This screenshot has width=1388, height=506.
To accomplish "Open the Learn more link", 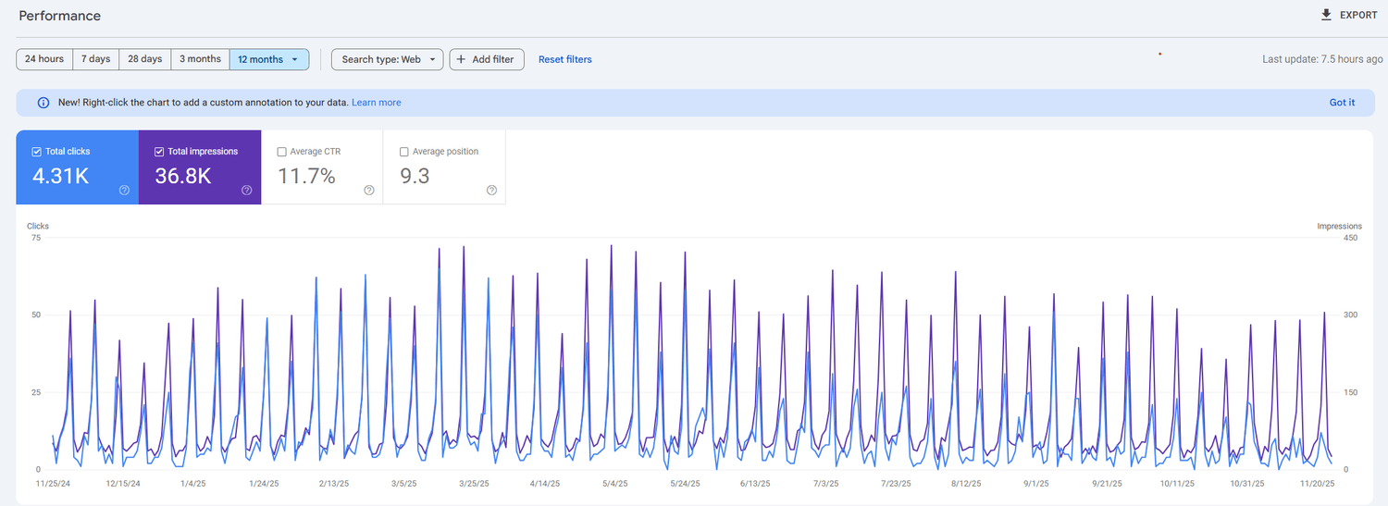I will click(x=376, y=103).
